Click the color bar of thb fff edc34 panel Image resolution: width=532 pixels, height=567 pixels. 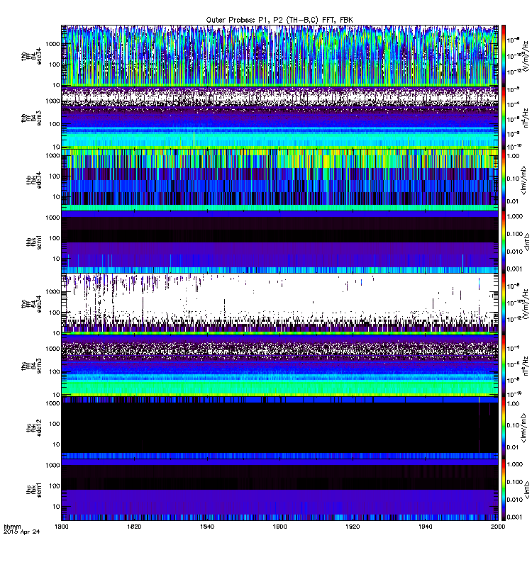[x=503, y=55]
